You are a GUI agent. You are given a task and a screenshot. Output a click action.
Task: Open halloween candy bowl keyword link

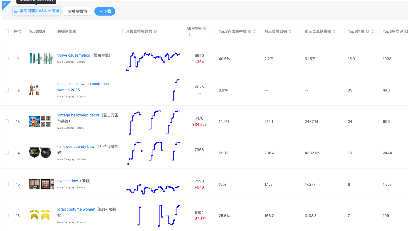pyautogui.click(x=76, y=146)
